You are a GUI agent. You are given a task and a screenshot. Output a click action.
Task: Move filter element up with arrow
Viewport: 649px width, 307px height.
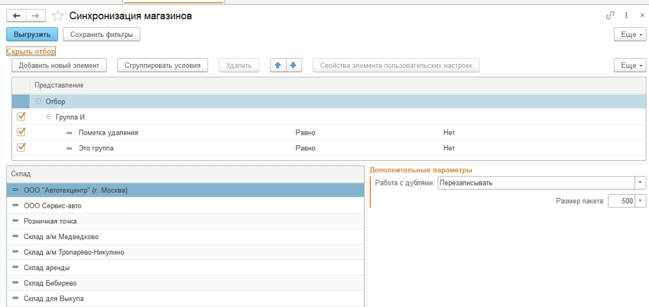point(279,65)
